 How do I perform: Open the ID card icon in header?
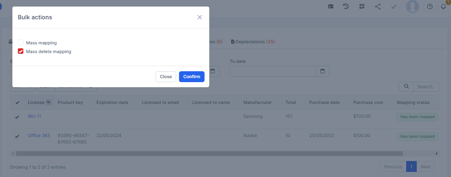pyautogui.click(x=331, y=7)
